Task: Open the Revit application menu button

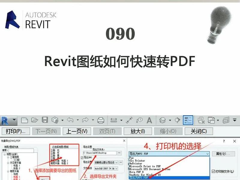Action: pyautogui.click(x=8, y=120)
